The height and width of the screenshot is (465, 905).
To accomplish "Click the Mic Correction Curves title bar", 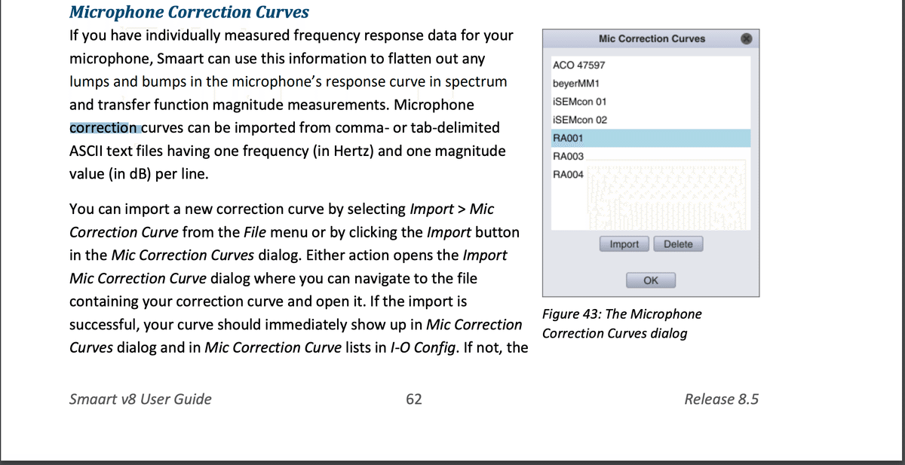I will pos(650,38).
